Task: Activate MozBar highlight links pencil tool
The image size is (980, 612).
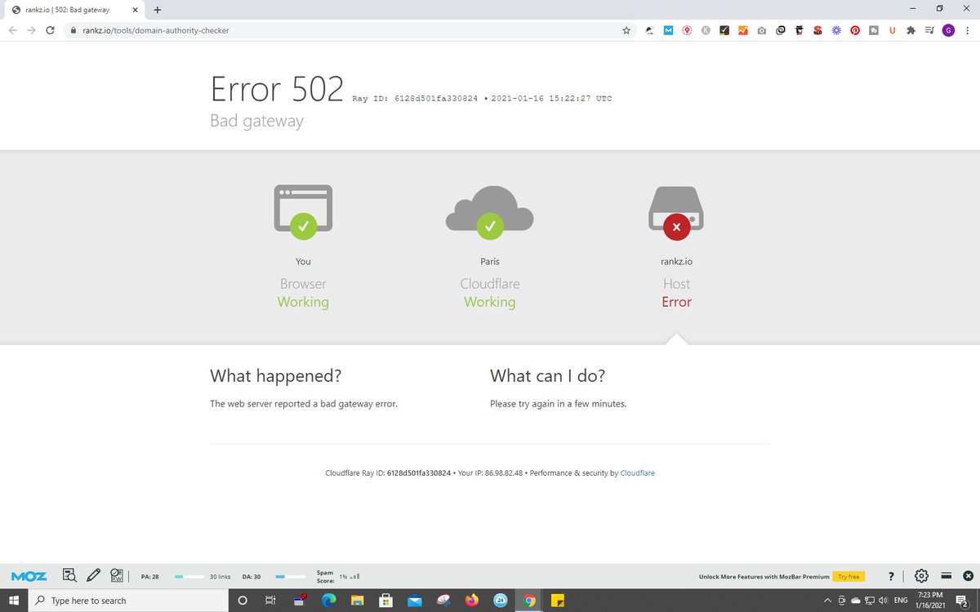Action: [93, 576]
